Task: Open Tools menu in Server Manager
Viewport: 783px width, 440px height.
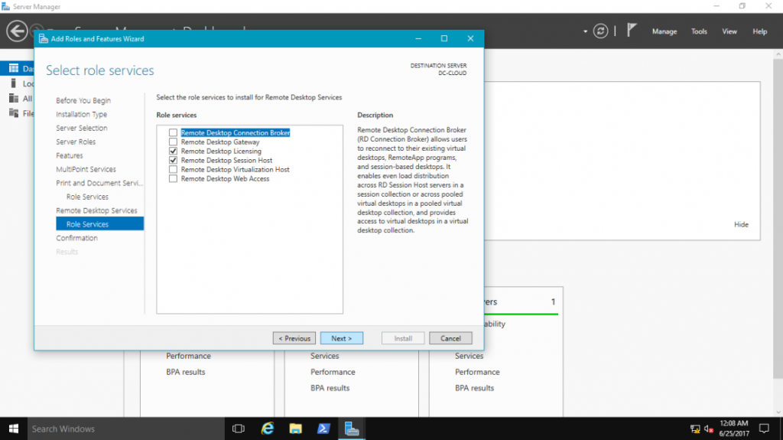Action: coord(699,31)
